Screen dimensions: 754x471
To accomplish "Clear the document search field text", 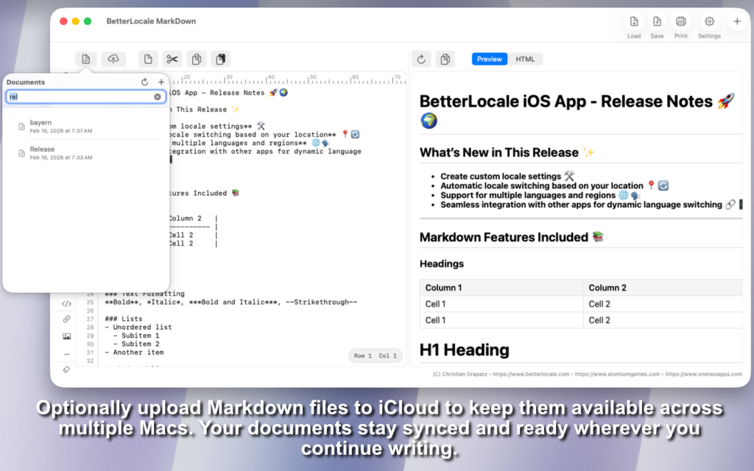I will 157,96.
